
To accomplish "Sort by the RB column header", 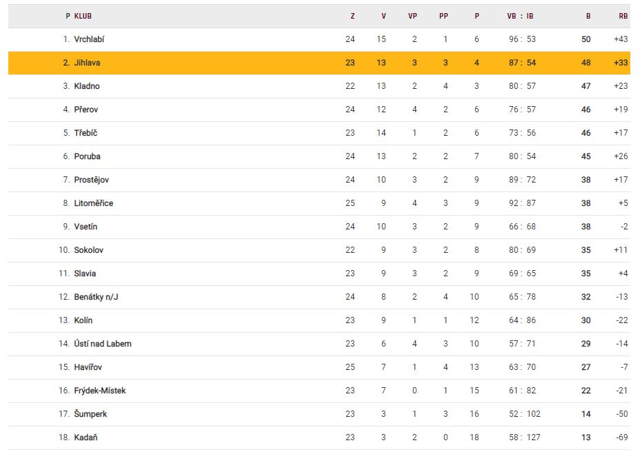I will (623, 16).
